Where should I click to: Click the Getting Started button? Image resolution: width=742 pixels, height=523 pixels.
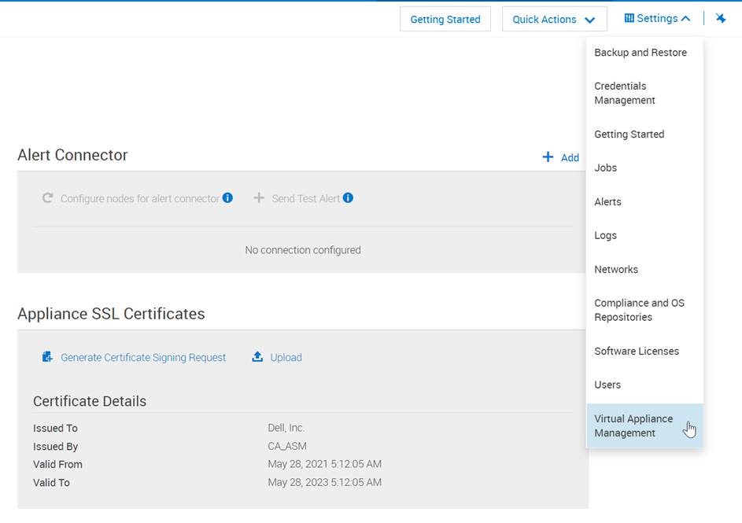coord(445,18)
